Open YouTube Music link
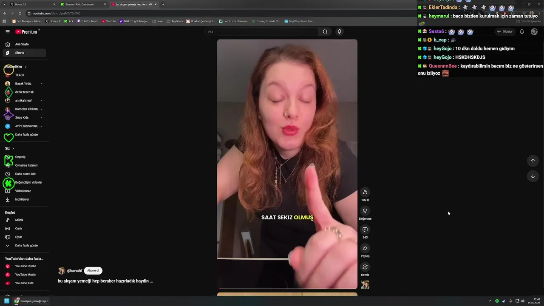Screen dimensions: 544x306 coord(24,275)
